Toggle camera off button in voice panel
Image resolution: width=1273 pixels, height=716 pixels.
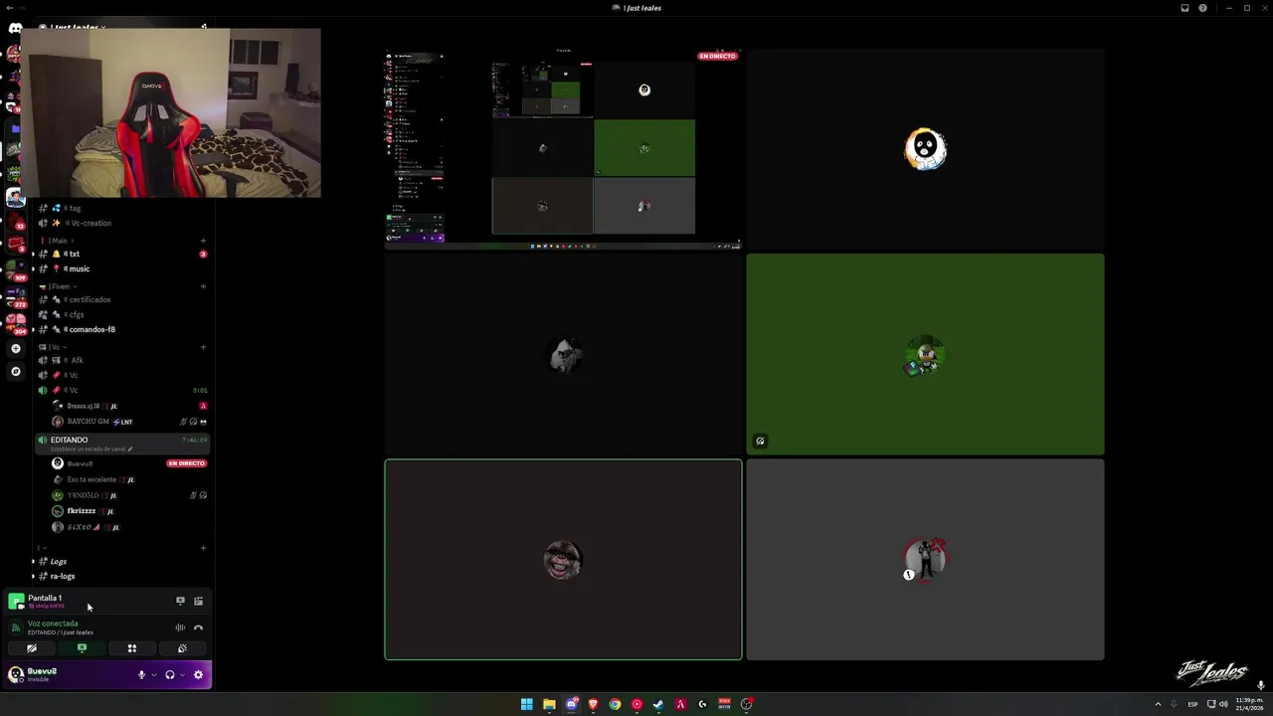pyautogui.click(x=31, y=648)
